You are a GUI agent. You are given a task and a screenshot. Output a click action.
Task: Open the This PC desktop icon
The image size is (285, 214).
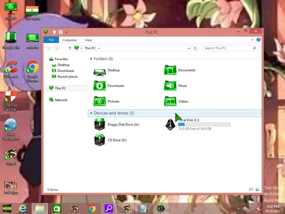(11, 11)
